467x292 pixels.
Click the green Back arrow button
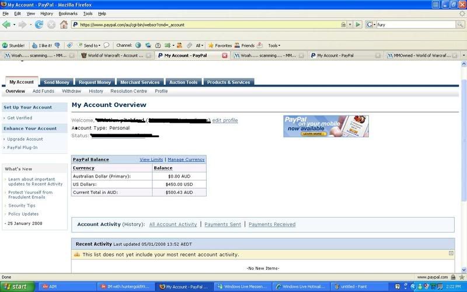pyautogui.click(x=6, y=25)
